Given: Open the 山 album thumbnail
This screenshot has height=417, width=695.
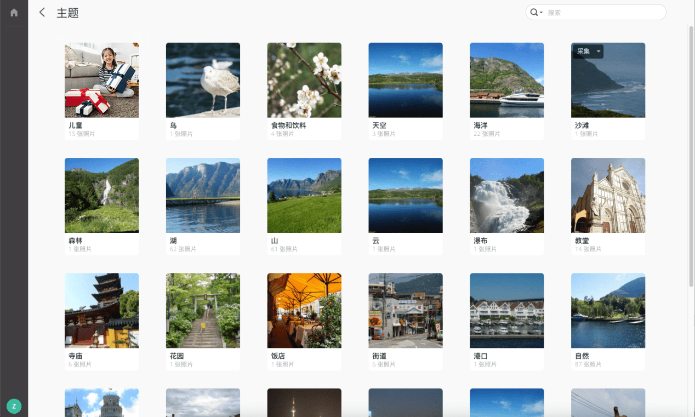Looking at the screenshot, I should [x=304, y=196].
